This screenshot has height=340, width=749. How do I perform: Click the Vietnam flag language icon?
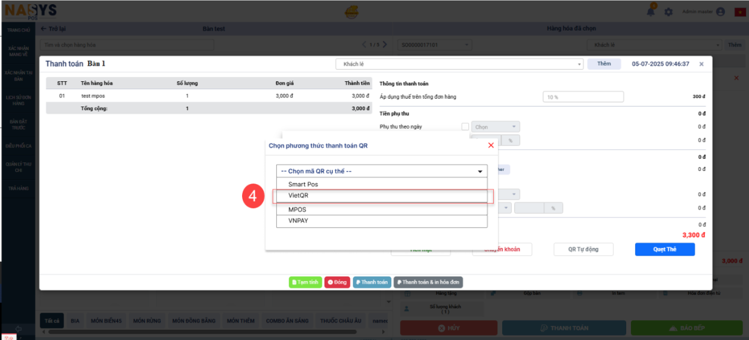740,12
